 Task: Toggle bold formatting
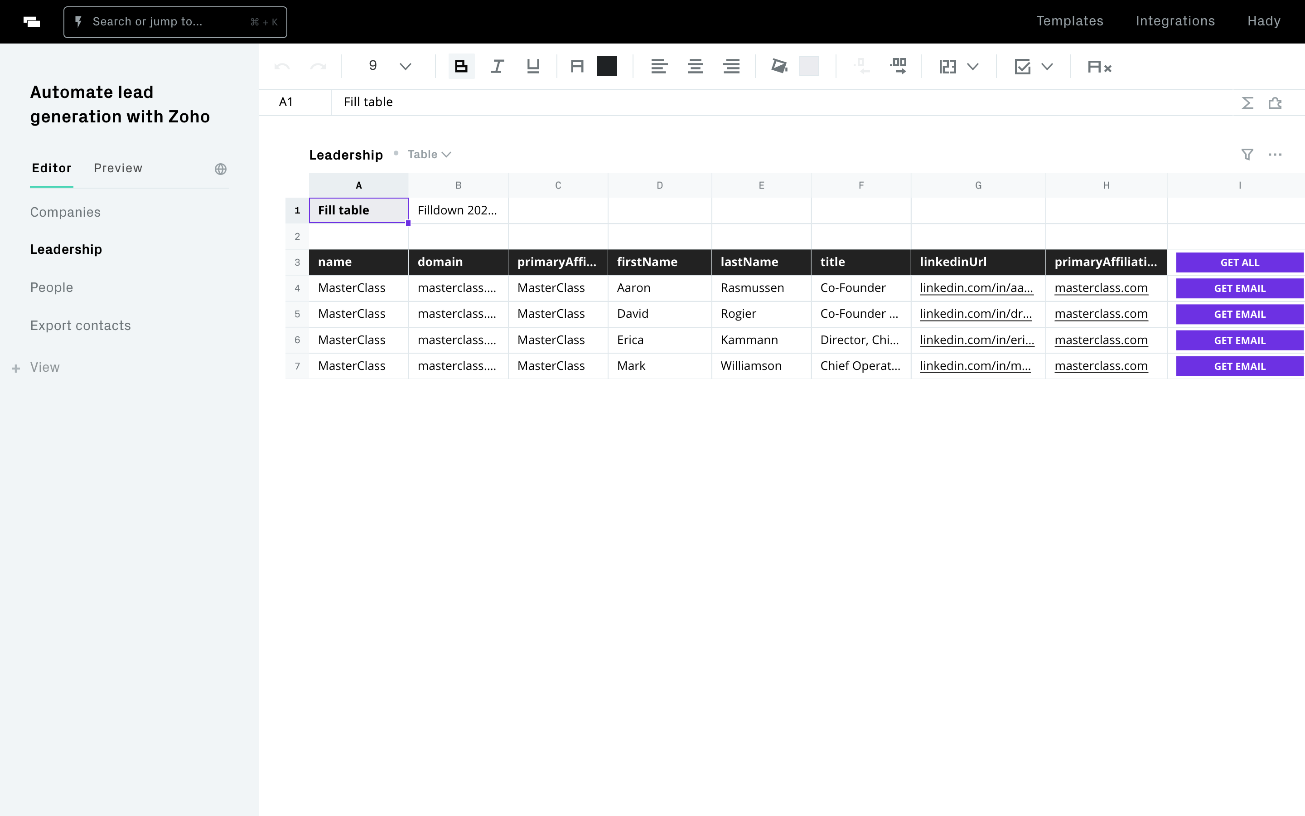pyautogui.click(x=462, y=66)
